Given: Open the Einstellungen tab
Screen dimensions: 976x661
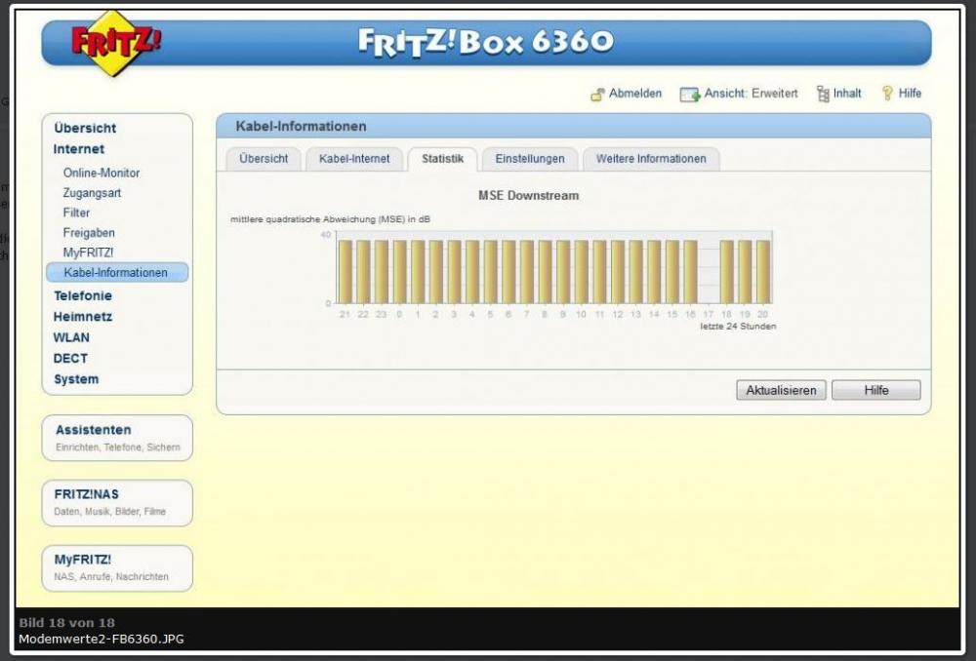Looking at the screenshot, I should point(529,159).
